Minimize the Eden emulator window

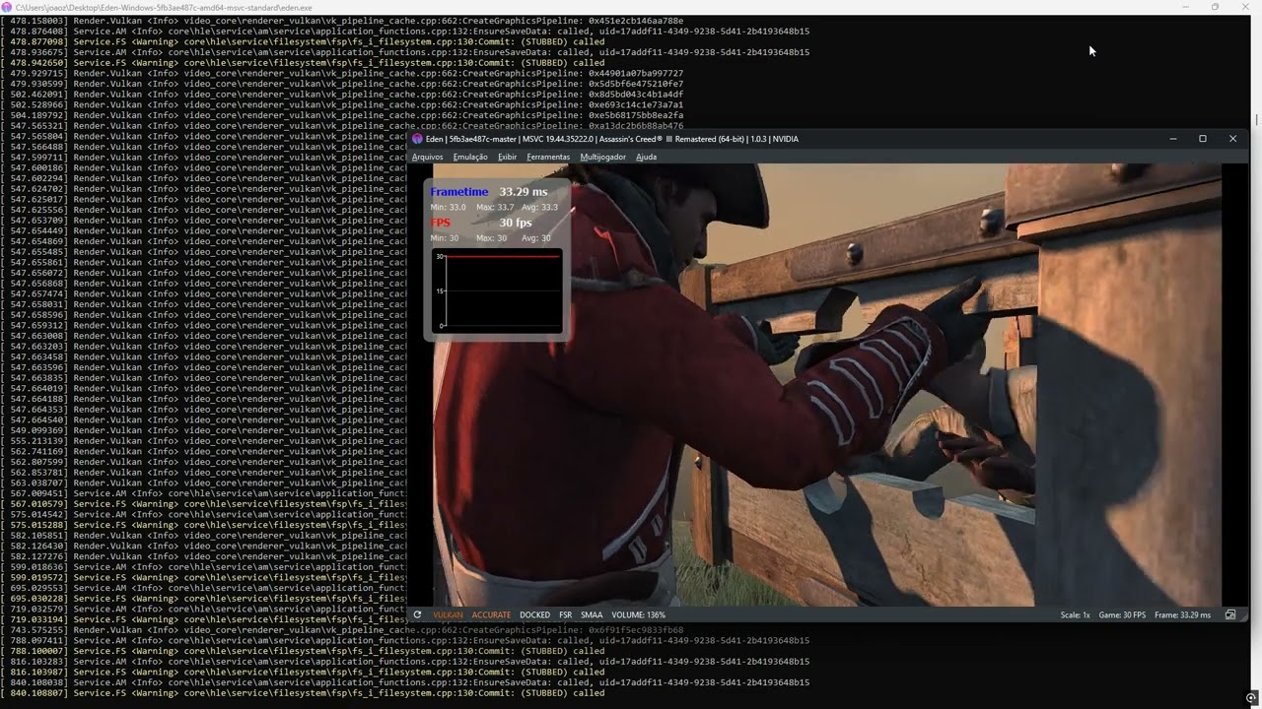point(1172,139)
